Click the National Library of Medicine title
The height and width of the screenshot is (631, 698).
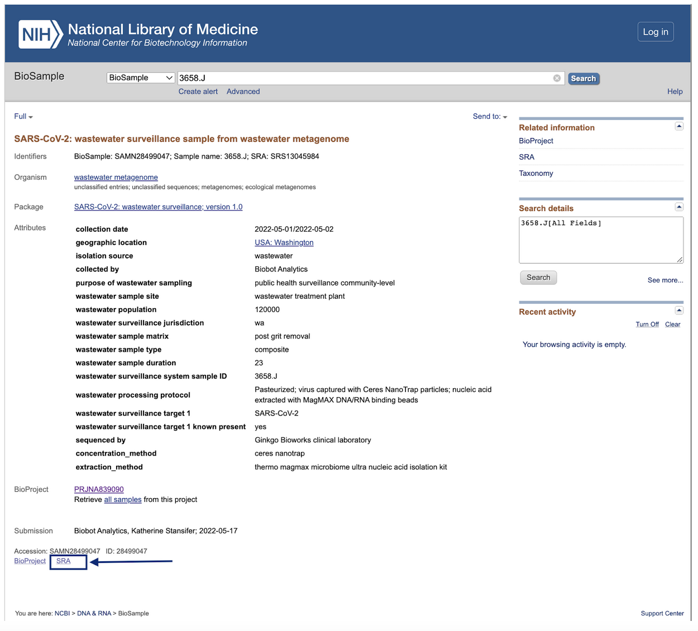click(x=163, y=29)
